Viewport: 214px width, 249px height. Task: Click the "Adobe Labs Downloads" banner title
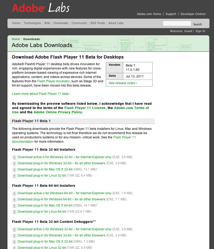(x=42, y=45)
